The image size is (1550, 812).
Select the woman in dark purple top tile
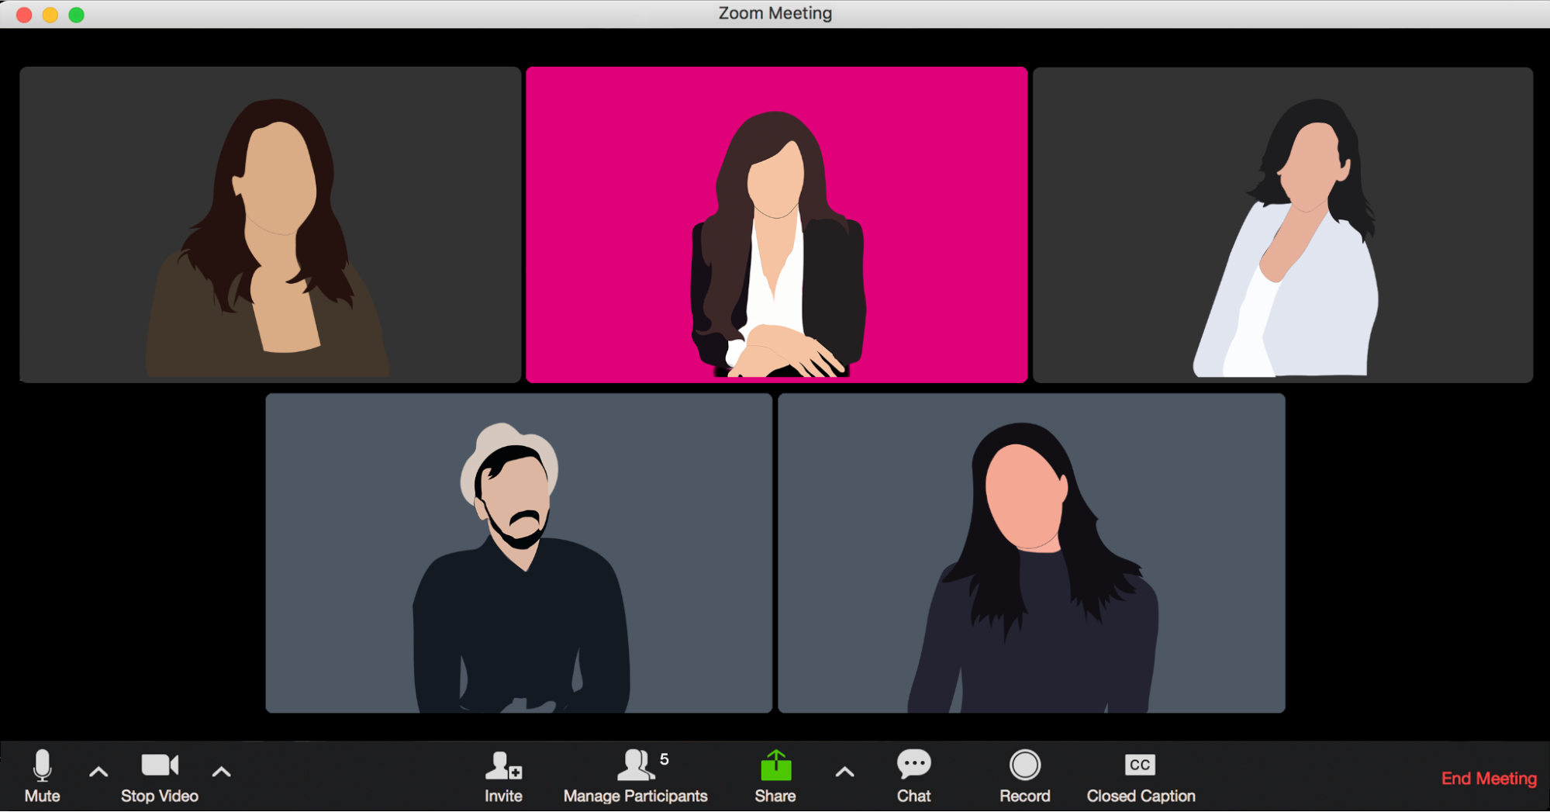(x=1031, y=553)
